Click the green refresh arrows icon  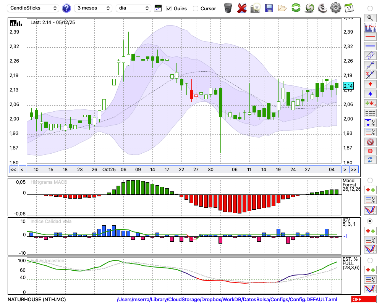coord(296,8)
